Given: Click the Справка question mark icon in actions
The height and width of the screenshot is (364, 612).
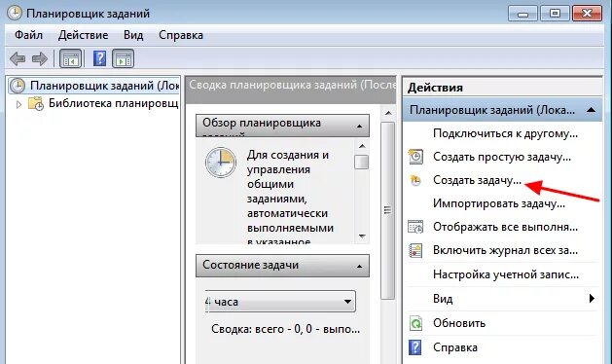Looking at the screenshot, I should pyautogui.click(x=414, y=347).
